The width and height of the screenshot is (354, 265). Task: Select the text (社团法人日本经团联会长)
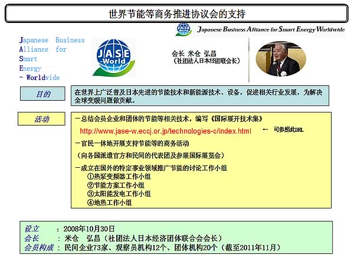coord(206,61)
